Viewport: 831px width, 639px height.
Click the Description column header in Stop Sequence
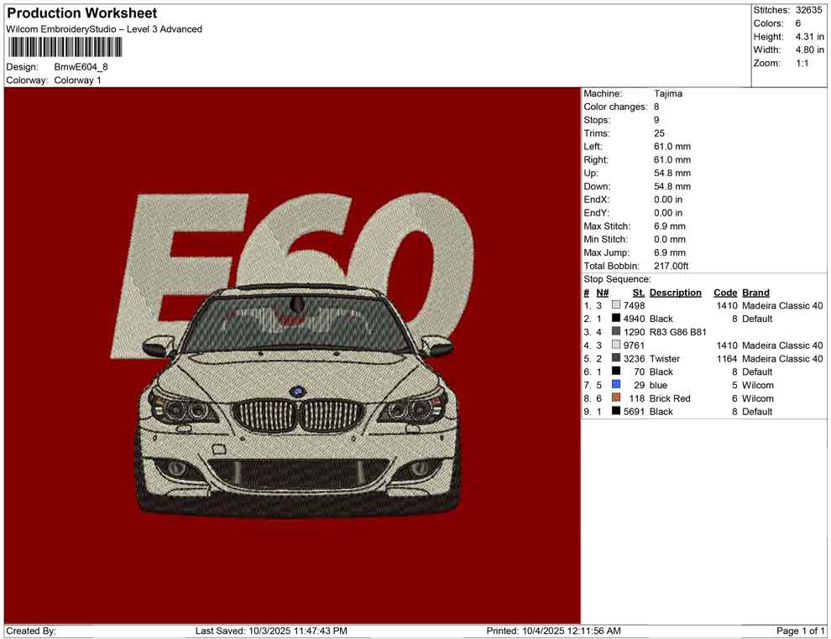(675, 293)
